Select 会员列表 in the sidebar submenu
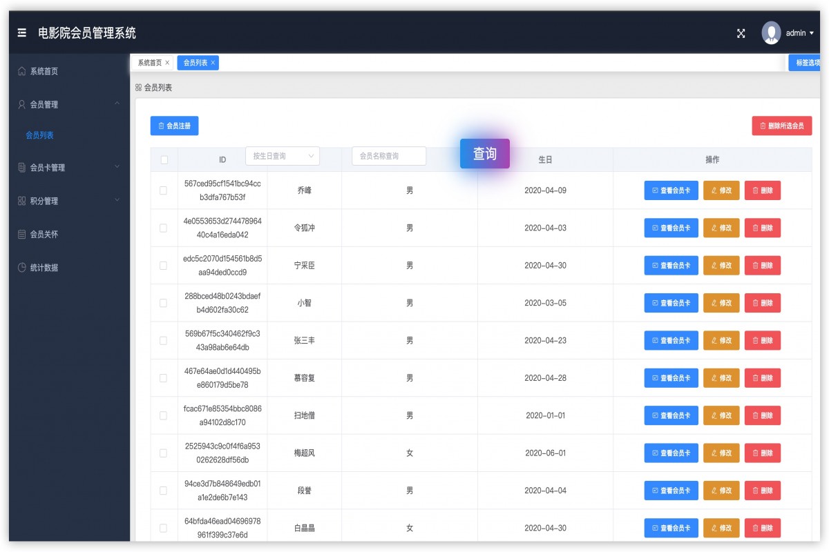 click(39, 135)
